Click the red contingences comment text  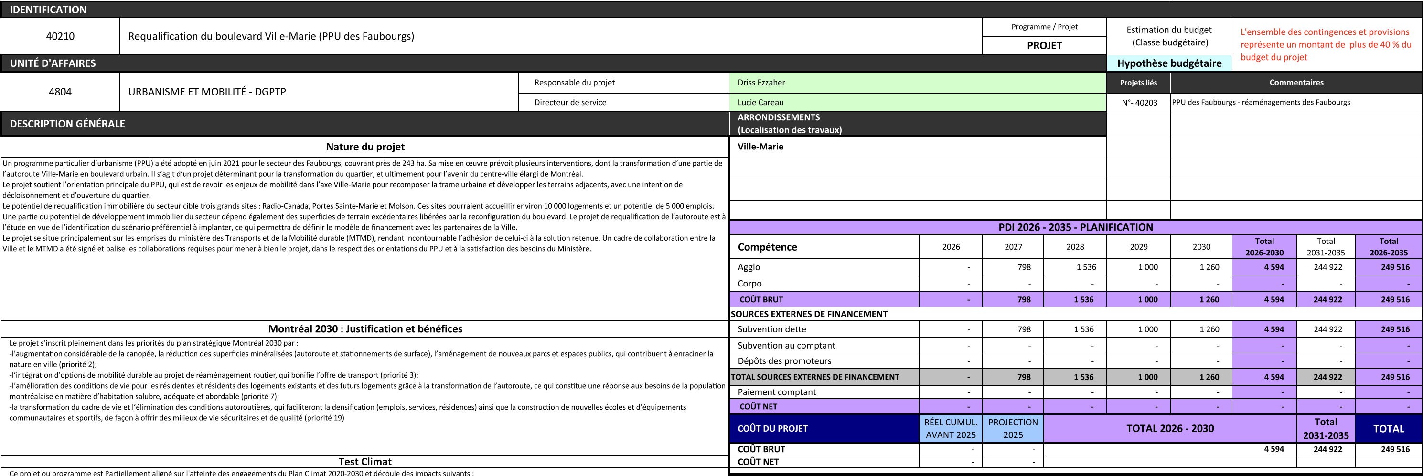pos(1325,45)
